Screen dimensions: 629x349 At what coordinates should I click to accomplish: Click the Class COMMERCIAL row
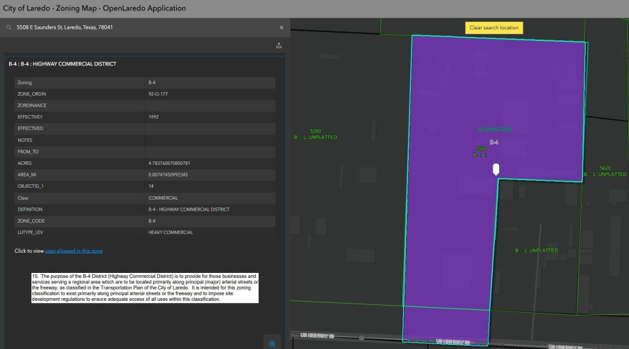click(145, 198)
